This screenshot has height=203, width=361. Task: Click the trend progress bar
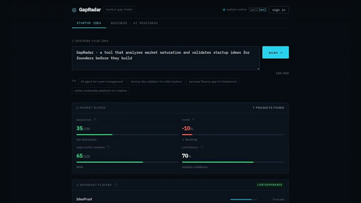233,134
